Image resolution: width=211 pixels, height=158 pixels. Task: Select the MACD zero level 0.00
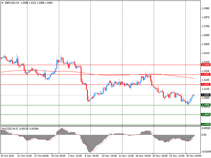(x=204, y=135)
